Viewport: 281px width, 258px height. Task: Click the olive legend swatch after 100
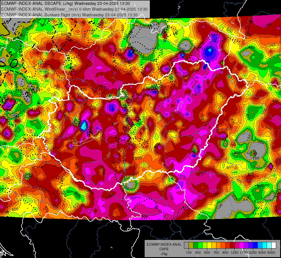(x=191, y=245)
